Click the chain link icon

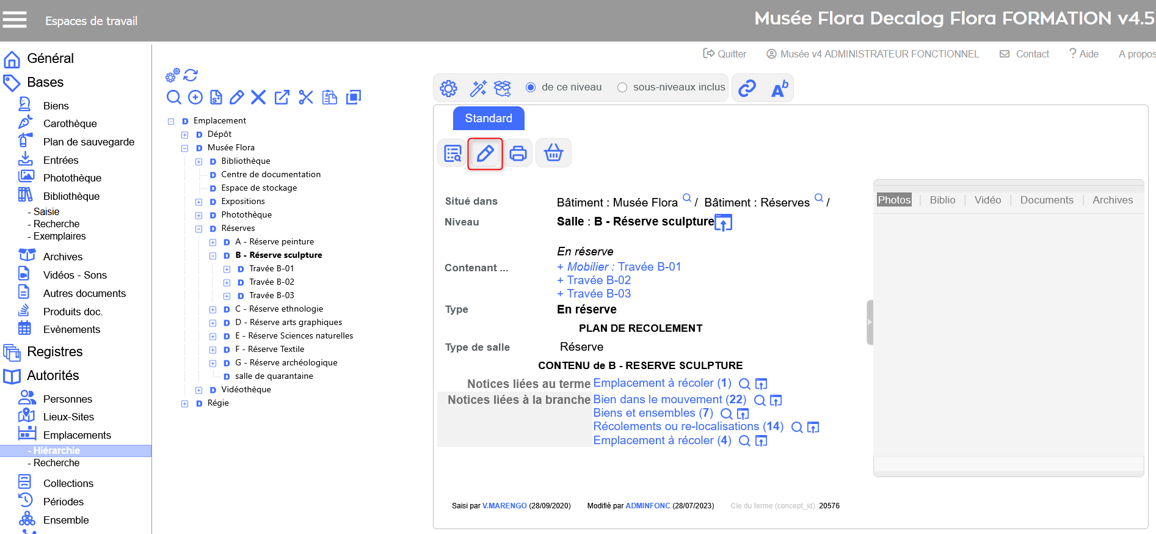pos(747,88)
